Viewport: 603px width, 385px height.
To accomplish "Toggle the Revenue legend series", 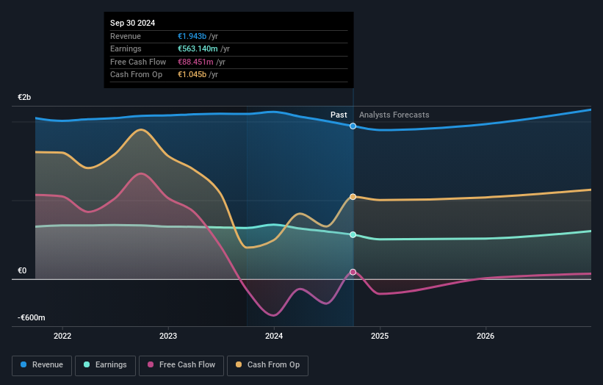I will tap(42, 365).
